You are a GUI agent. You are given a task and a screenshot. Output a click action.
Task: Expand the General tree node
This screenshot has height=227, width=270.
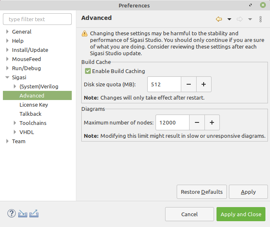[7, 32]
